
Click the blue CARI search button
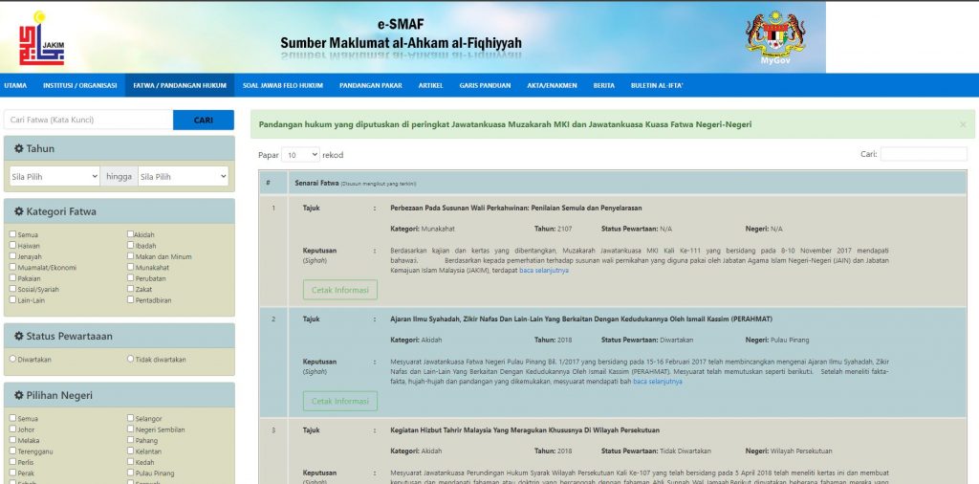tap(204, 120)
